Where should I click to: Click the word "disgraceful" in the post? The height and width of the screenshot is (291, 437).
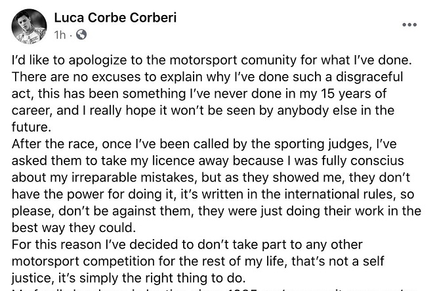click(369, 77)
